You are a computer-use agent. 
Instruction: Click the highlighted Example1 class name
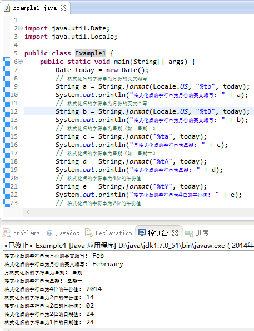[x=91, y=53]
